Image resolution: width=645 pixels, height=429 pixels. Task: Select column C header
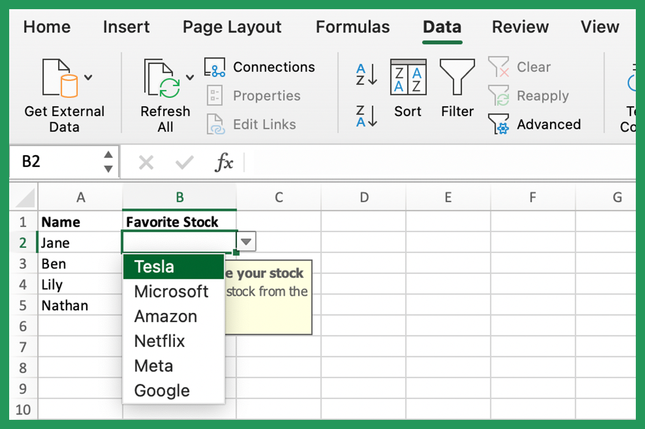tap(279, 197)
